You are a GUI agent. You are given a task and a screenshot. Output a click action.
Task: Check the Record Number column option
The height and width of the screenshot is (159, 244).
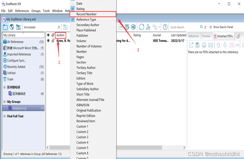93,14
